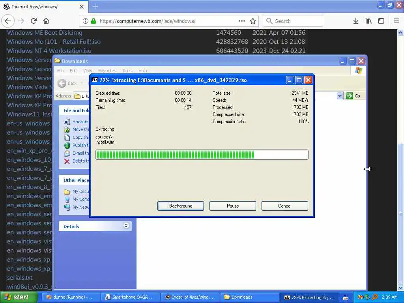Open Tools menu in Downloads window
Image resolution: width=404 pixels, height=303 pixels.
pos(127,71)
